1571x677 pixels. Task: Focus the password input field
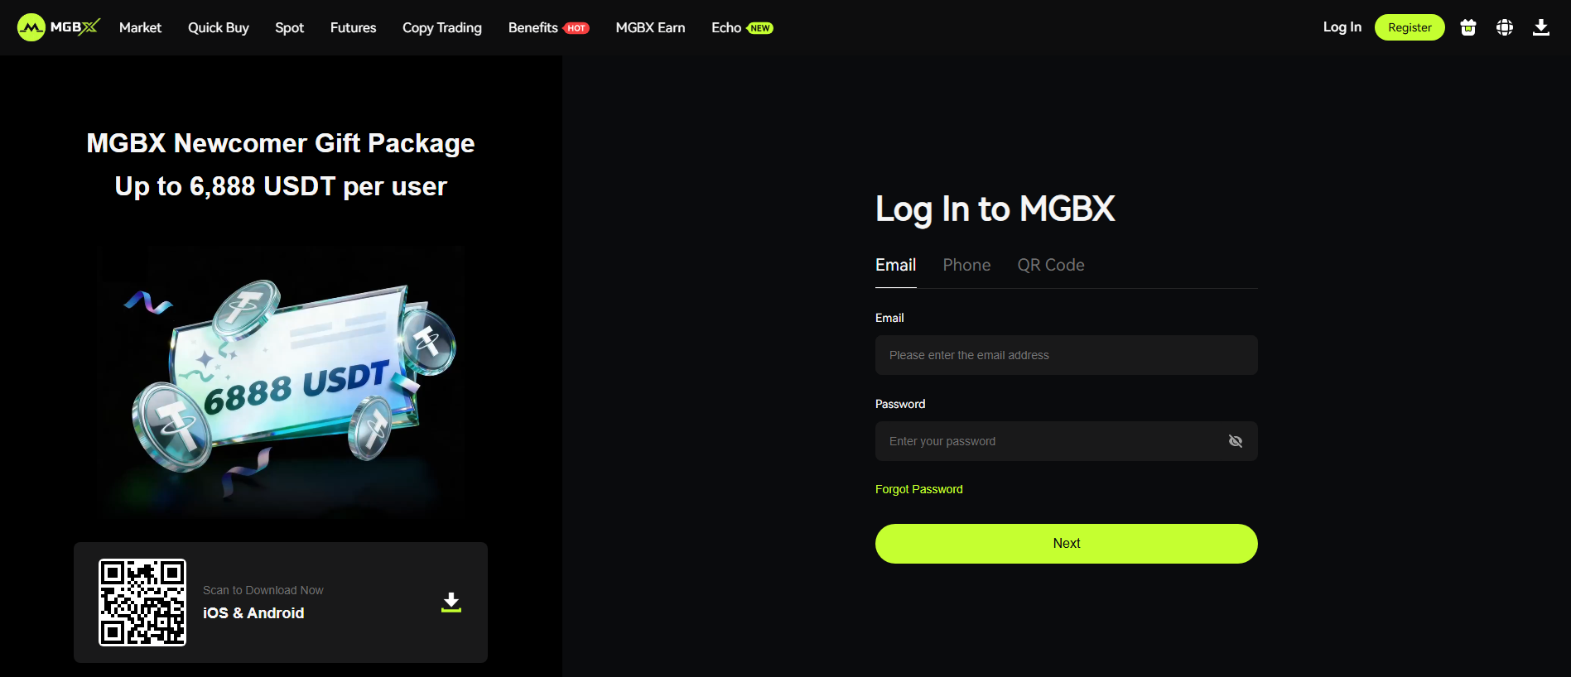(1067, 441)
